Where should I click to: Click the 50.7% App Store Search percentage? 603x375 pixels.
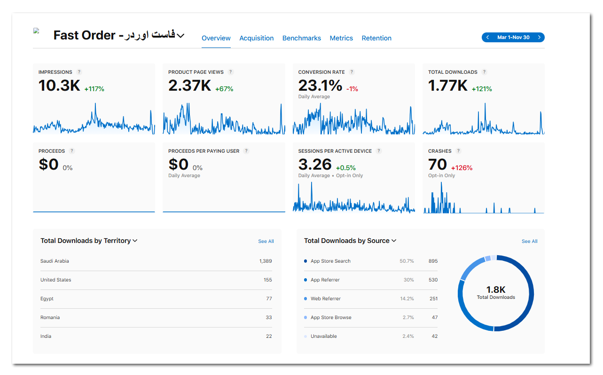click(407, 261)
